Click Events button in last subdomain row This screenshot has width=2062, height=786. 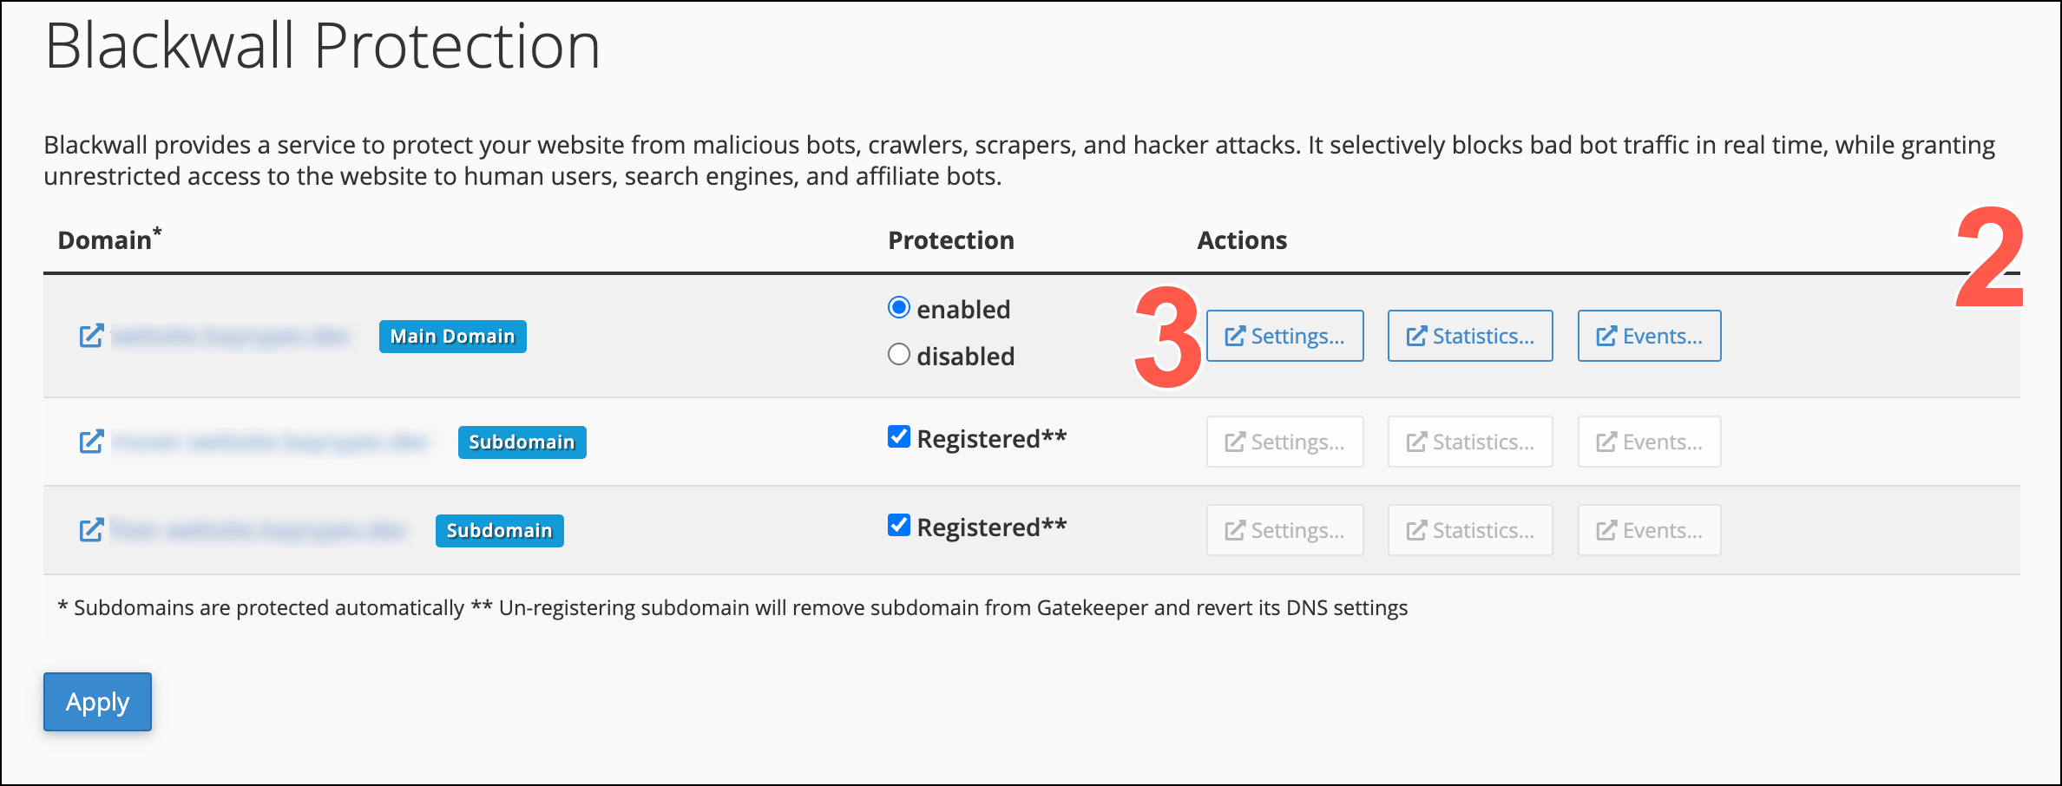1650,530
